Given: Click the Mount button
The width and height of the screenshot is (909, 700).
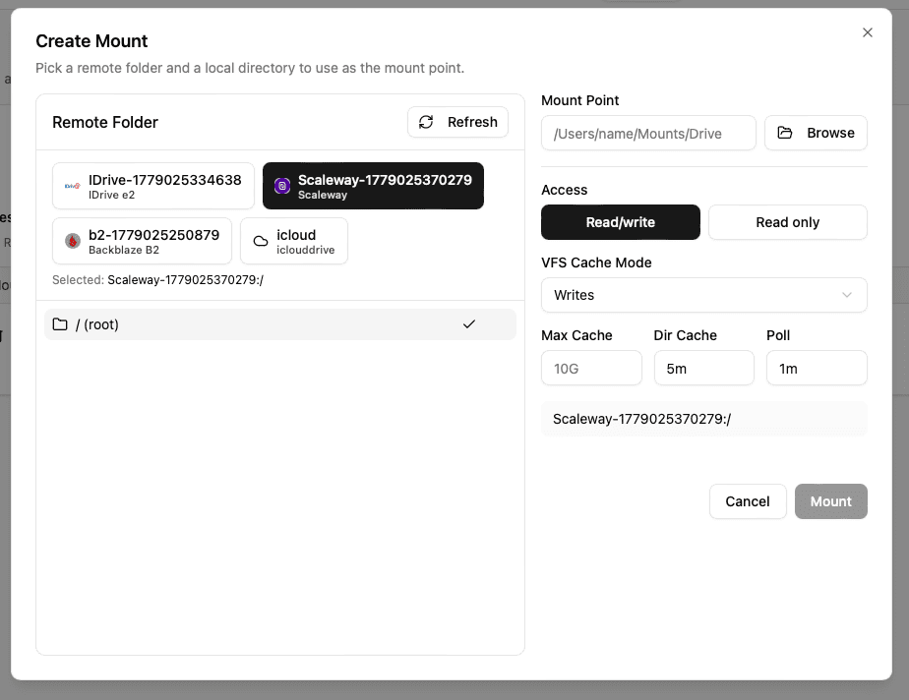Looking at the screenshot, I should pos(830,501).
